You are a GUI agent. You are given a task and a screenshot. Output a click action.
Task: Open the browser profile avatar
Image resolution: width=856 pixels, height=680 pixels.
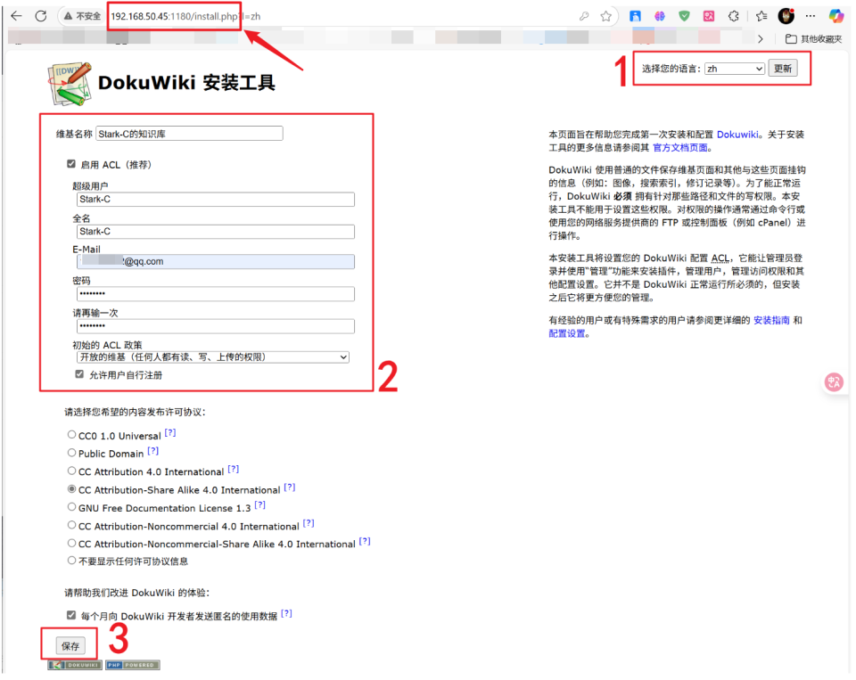[786, 15]
